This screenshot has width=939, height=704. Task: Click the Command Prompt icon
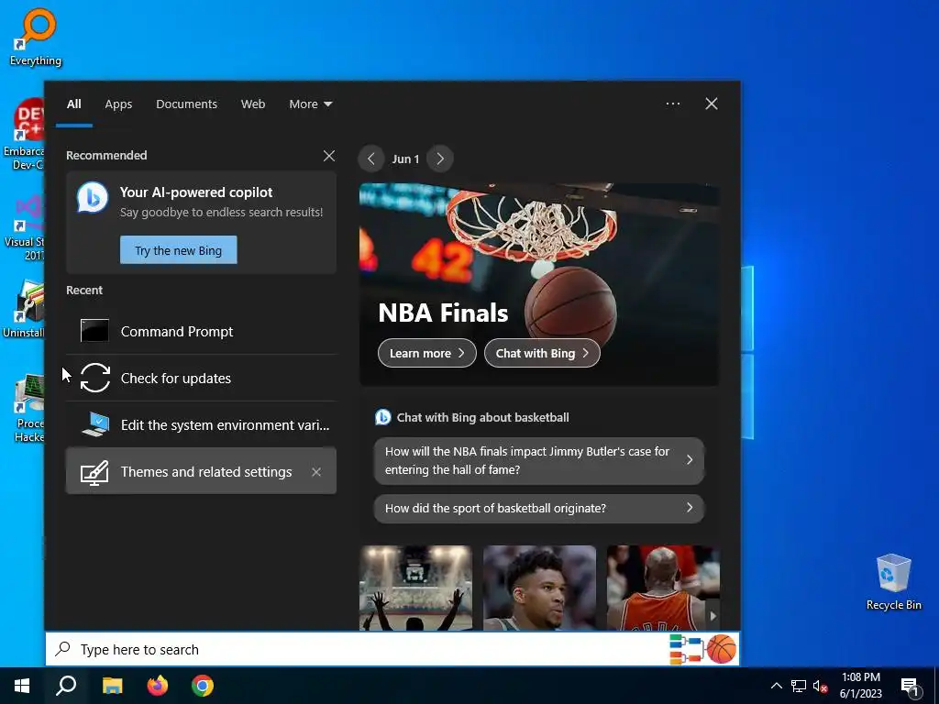94,330
